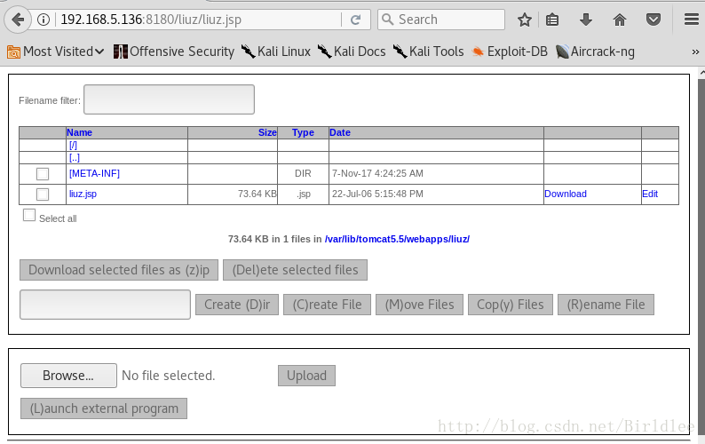Open Kali Docs bookmark
705x444 pixels.
pos(352,52)
